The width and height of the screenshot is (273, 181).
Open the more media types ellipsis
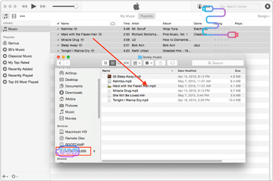22,16
